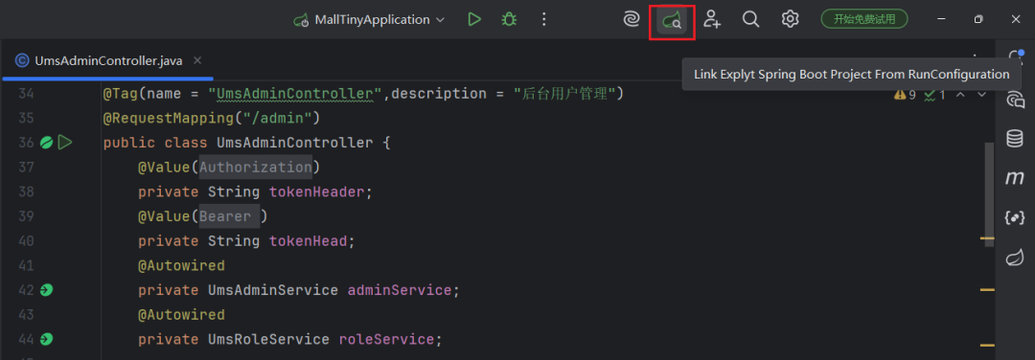This screenshot has height=360, width=1035.
Task: Click autowired gutter icon on line 42
Action: (46, 290)
